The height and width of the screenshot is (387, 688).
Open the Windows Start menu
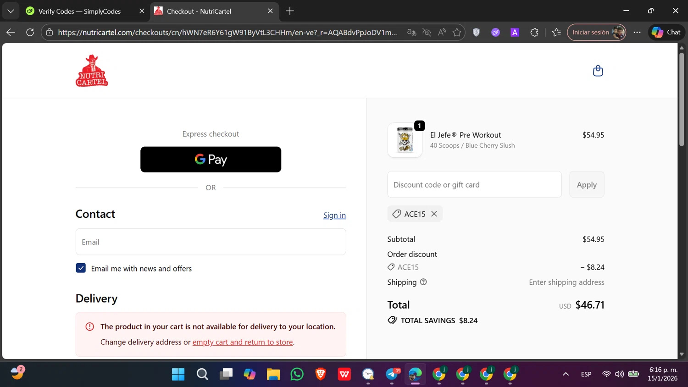tap(178, 374)
